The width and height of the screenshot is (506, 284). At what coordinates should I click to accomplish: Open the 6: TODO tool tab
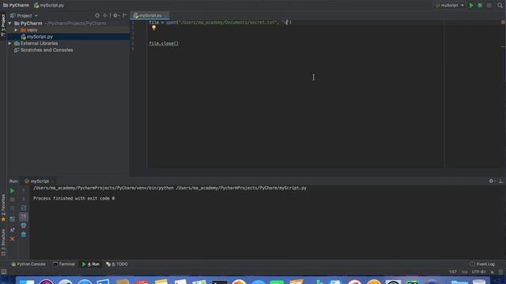117,264
